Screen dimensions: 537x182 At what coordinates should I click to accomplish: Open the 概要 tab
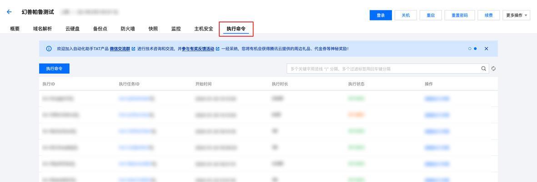pos(15,29)
